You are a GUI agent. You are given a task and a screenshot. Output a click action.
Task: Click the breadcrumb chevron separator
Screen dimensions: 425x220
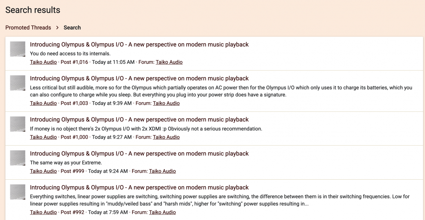click(57, 27)
